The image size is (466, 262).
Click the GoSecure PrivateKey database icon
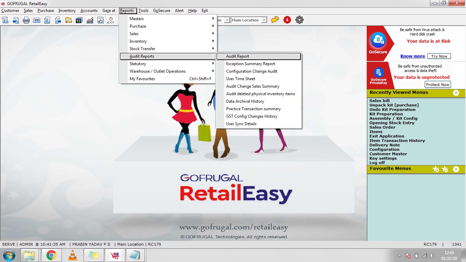click(x=378, y=73)
